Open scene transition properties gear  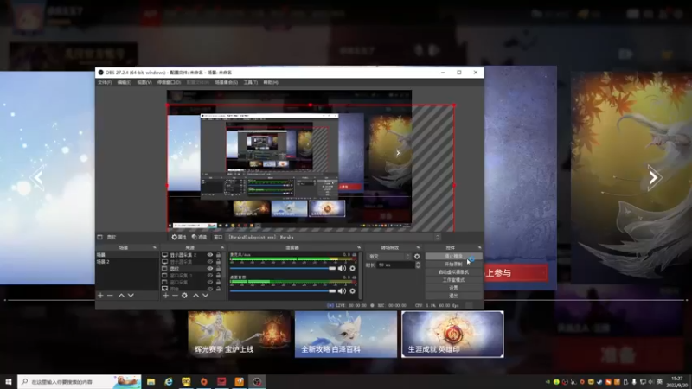point(417,256)
